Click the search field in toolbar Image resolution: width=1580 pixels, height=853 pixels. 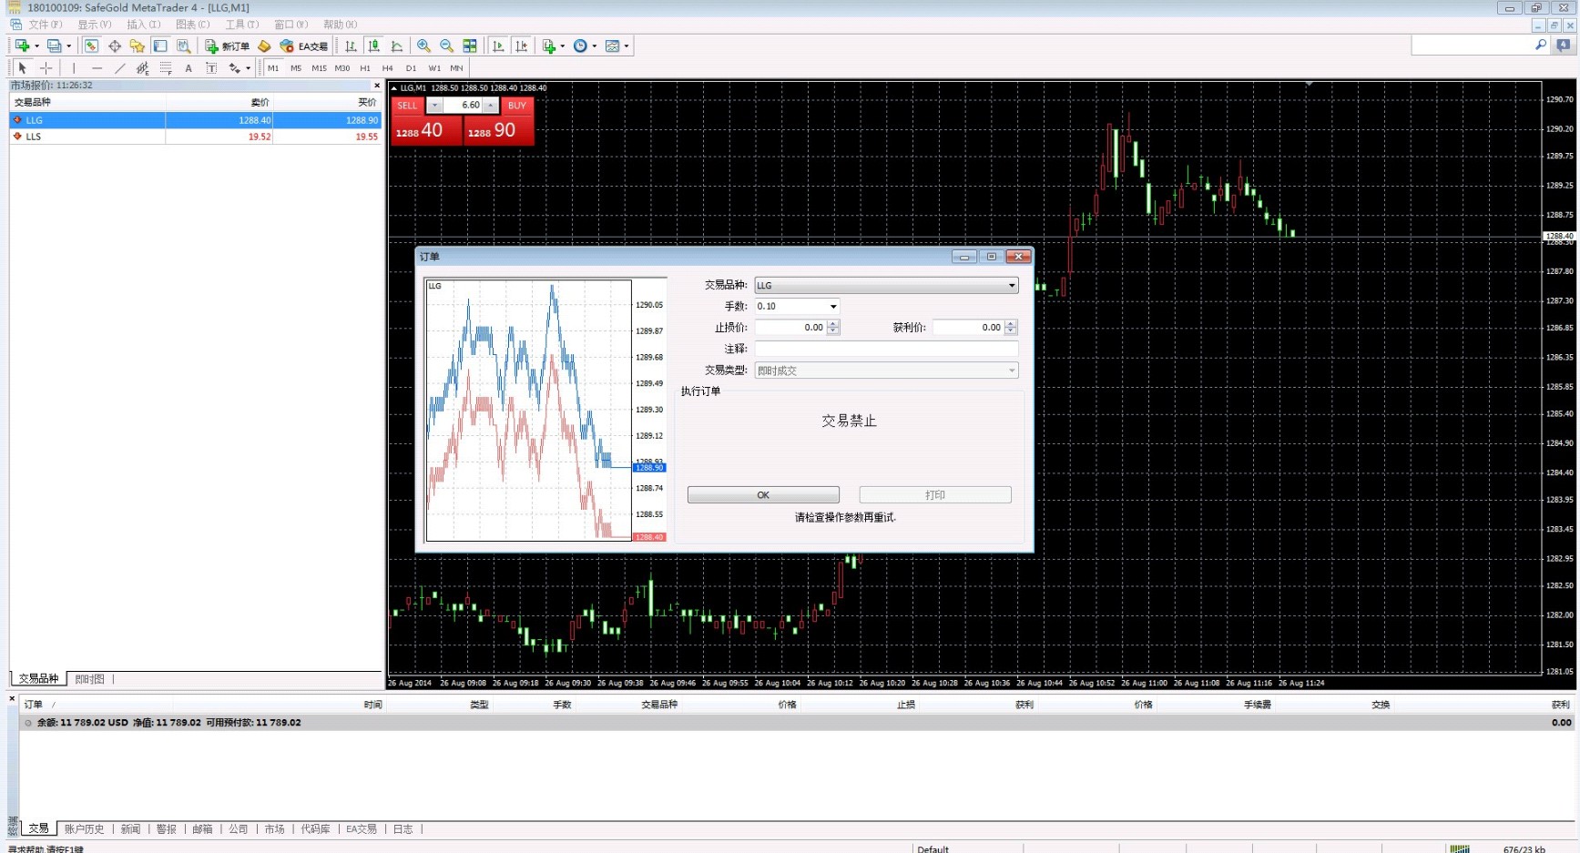click(1473, 45)
